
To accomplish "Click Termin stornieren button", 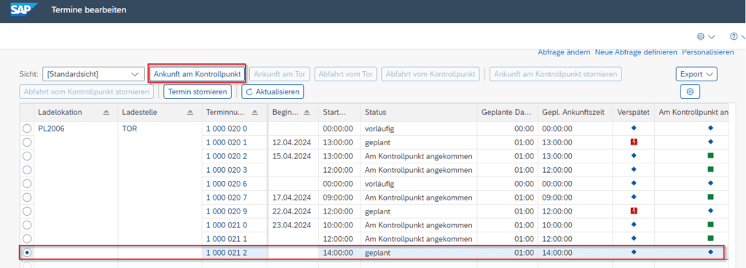I will pos(197,92).
